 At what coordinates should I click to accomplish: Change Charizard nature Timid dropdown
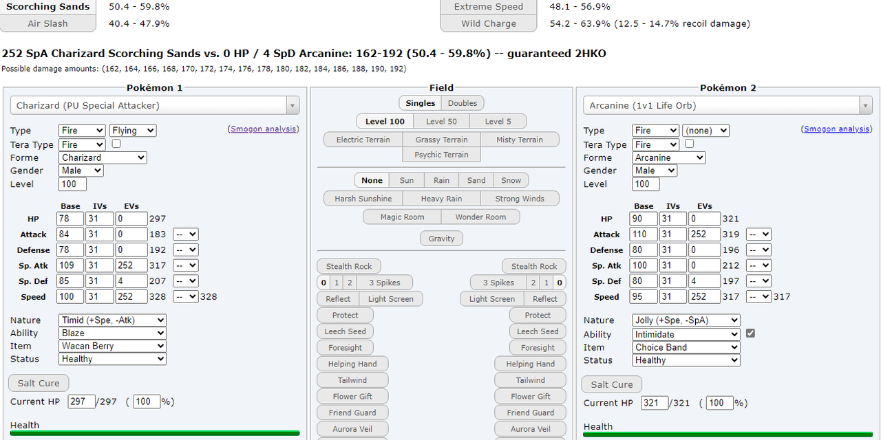point(113,320)
